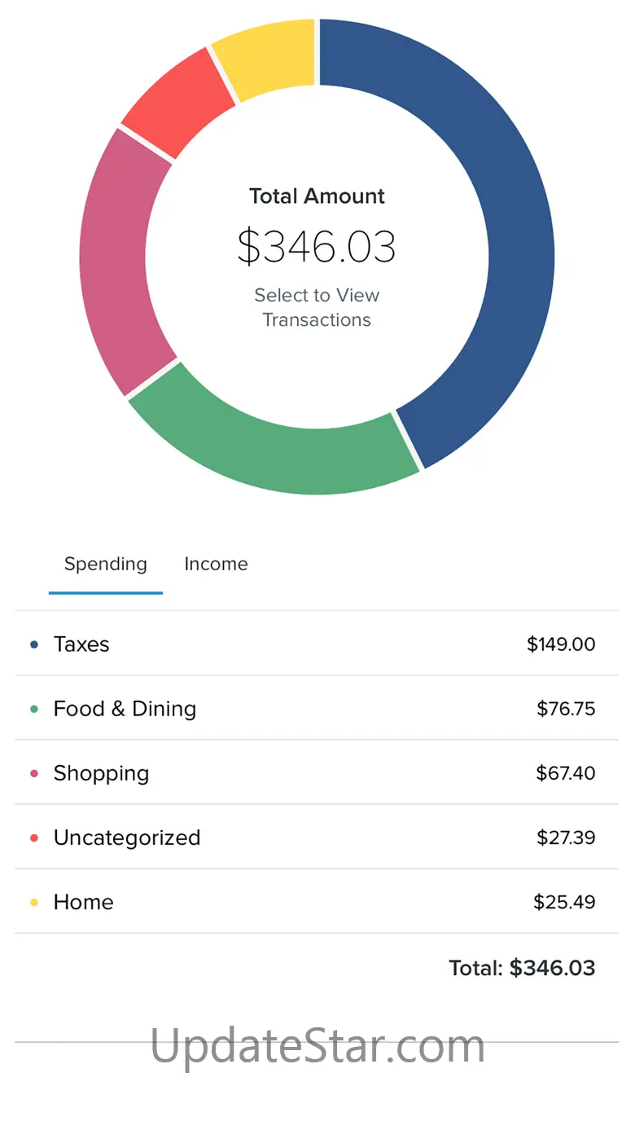The width and height of the screenshot is (635, 1130).
Task: Click the $149.00 Taxes amount
Action: [561, 644]
